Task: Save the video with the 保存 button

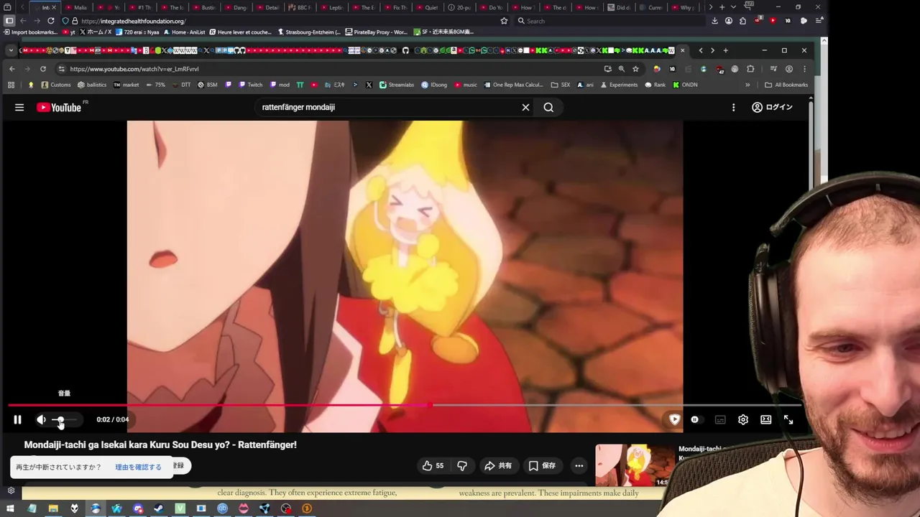Action: pyautogui.click(x=543, y=465)
